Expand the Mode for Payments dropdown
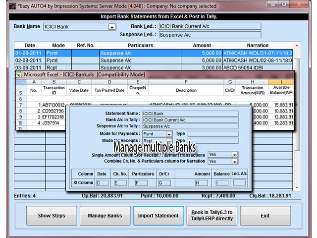The width and height of the screenshot is (317, 238). pyautogui.click(x=169, y=134)
